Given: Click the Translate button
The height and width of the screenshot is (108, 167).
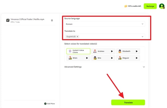Looking at the screenshot, I should coord(128,102).
